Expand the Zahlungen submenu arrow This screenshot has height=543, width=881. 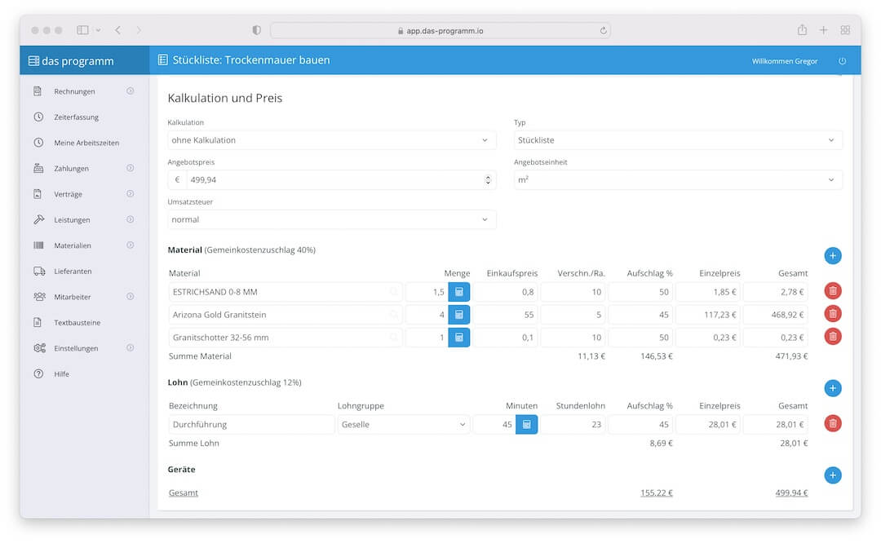[131, 168]
